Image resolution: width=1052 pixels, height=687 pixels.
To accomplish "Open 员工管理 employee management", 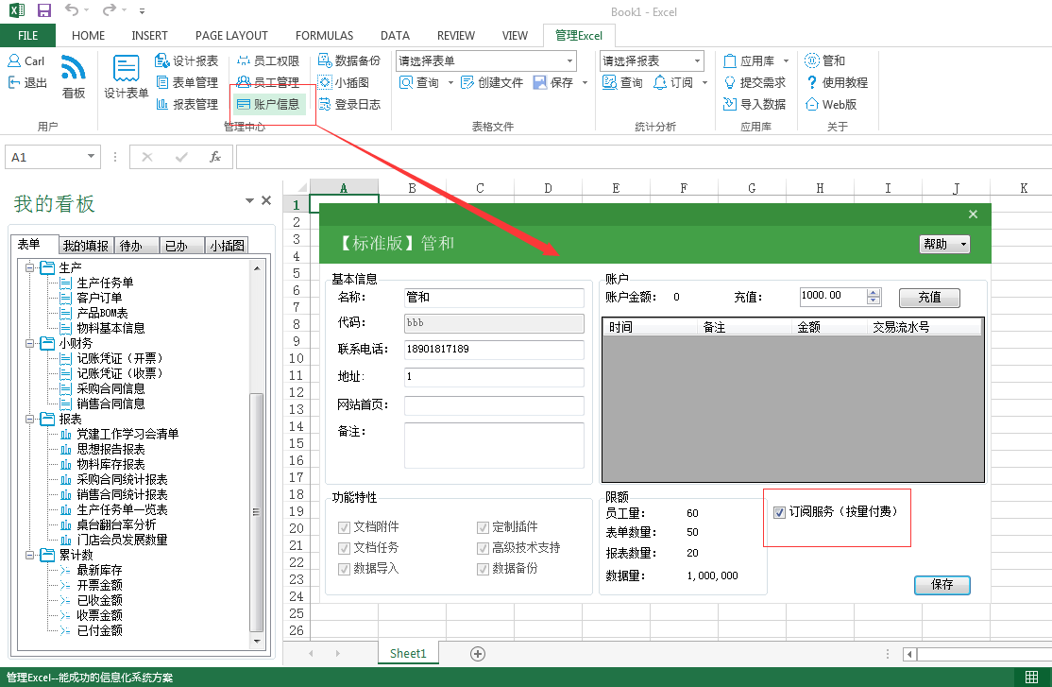I will 267,82.
